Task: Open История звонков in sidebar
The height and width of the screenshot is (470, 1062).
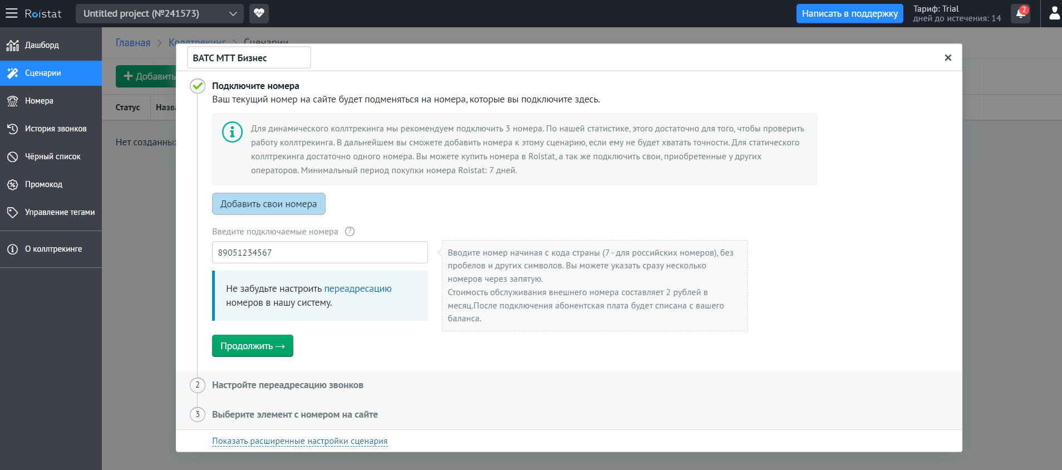Action: [56, 129]
